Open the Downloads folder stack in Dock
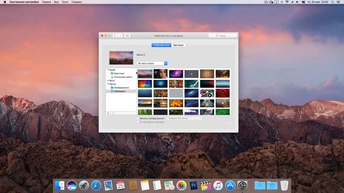 pyautogui.click(x=272, y=185)
